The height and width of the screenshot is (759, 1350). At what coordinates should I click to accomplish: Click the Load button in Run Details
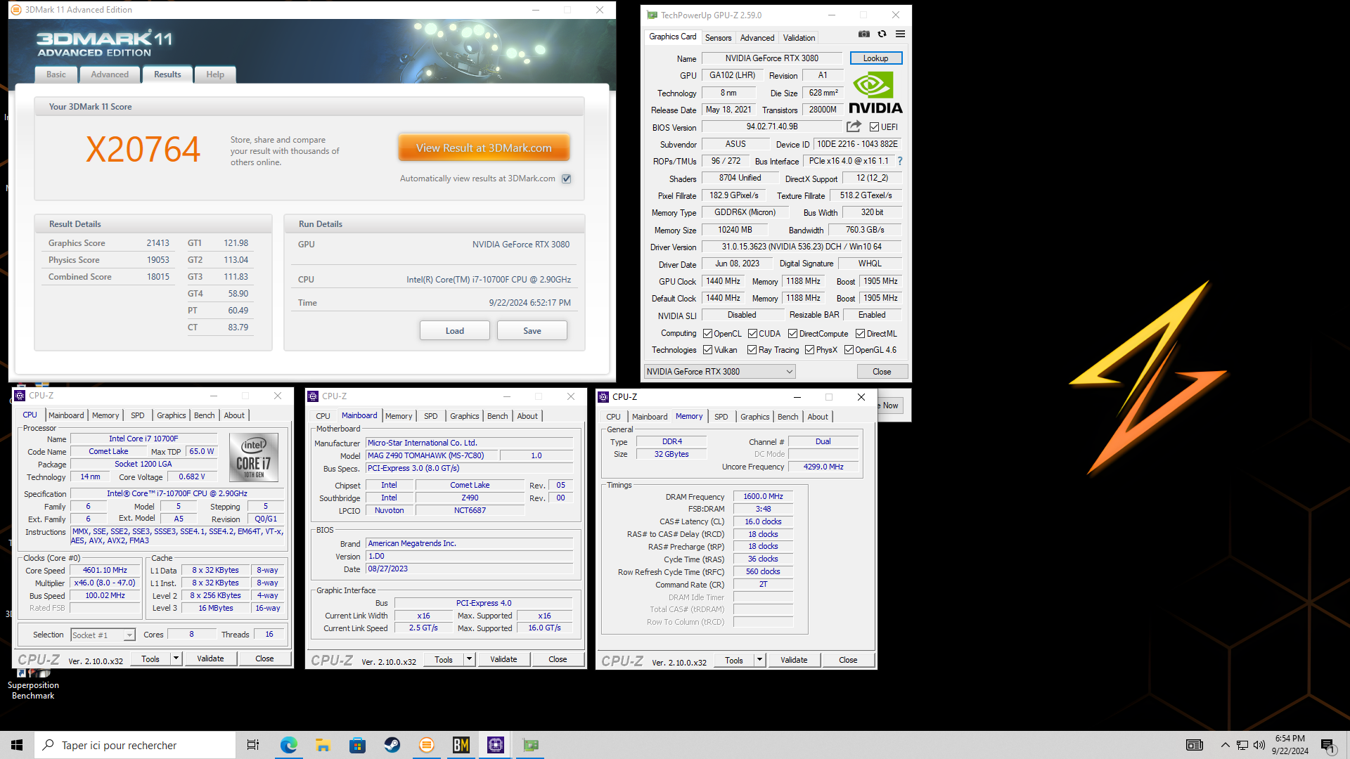click(455, 331)
